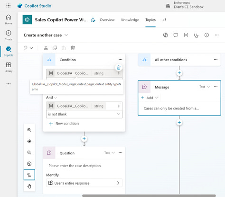This screenshot has height=197, width=225.
Task: Open the Copilot assistant icon in topic toolbar
Action: click(166, 35)
